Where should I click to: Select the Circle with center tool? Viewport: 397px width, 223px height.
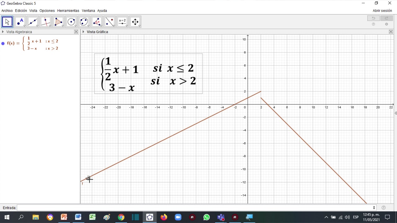71,22
